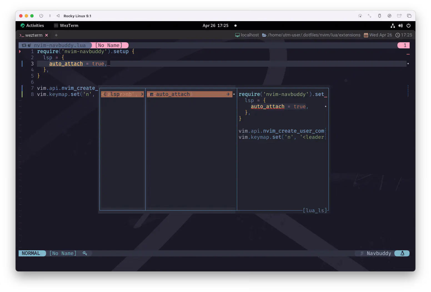Click the [lua_ls] label on Navbuddy border

315,211
